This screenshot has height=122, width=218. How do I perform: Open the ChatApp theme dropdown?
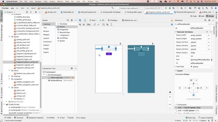click(x=113, y=20)
